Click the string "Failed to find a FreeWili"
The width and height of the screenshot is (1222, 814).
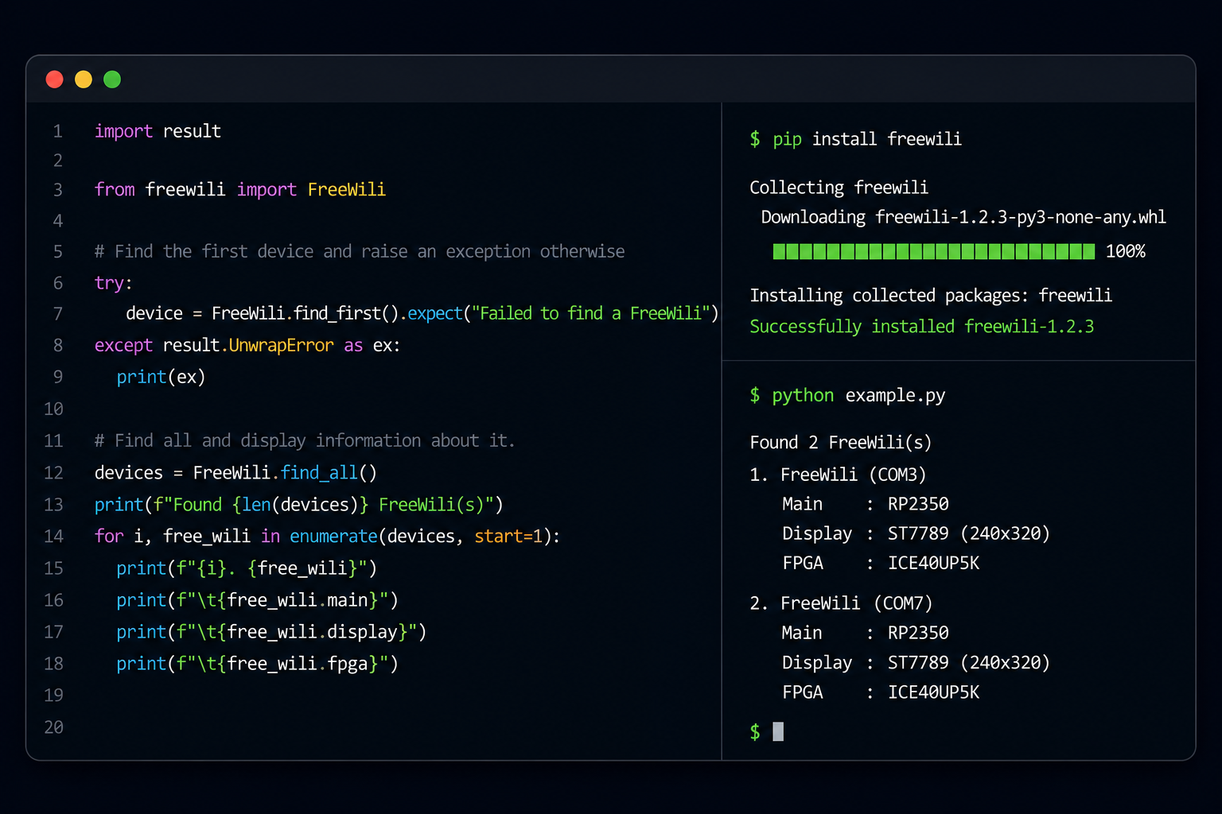pyautogui.click(x=590, y=314)
